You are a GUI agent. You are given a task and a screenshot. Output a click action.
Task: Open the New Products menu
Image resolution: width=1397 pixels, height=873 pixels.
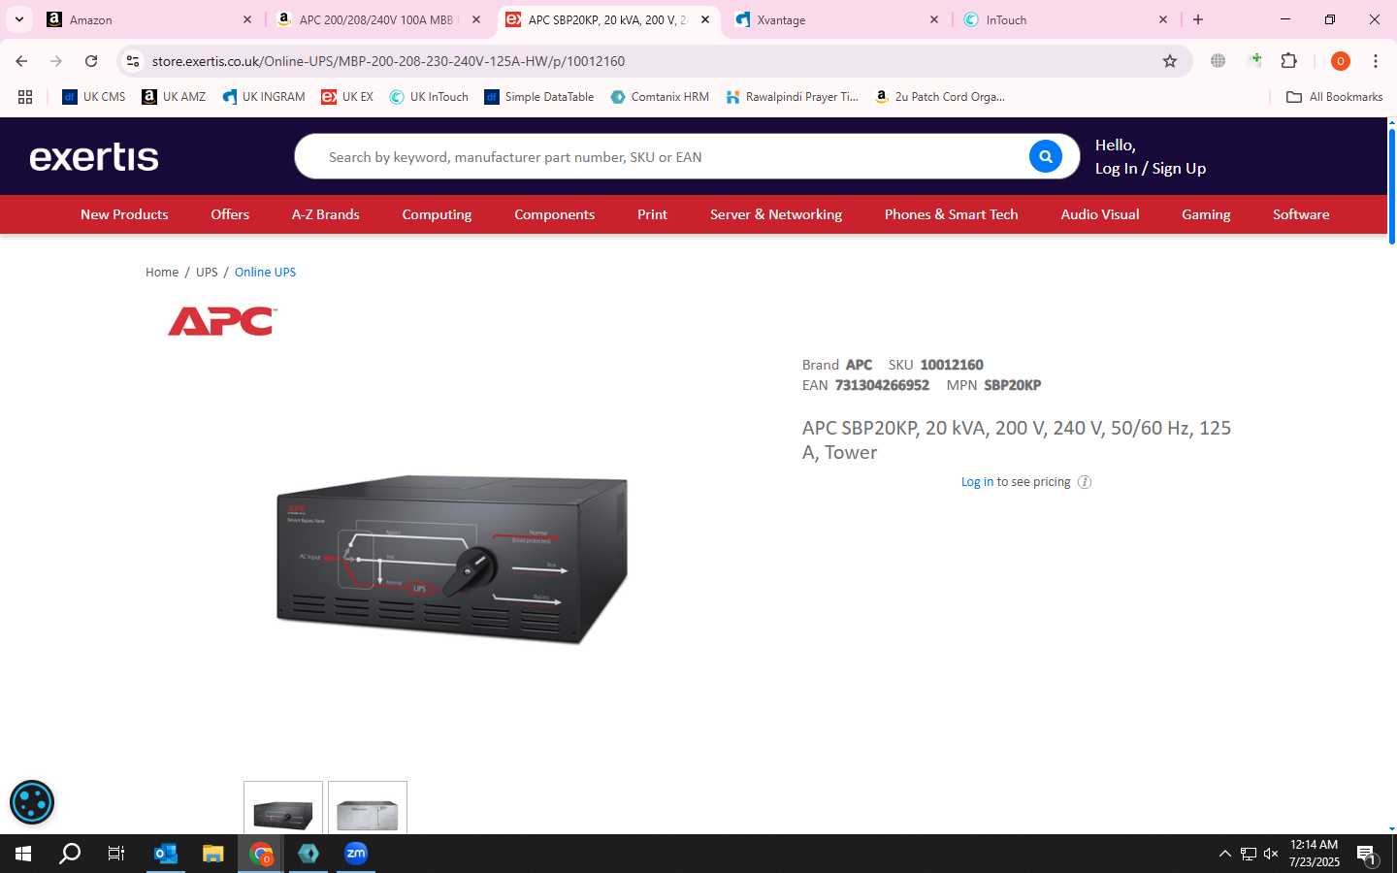click(x=124, y=214)
